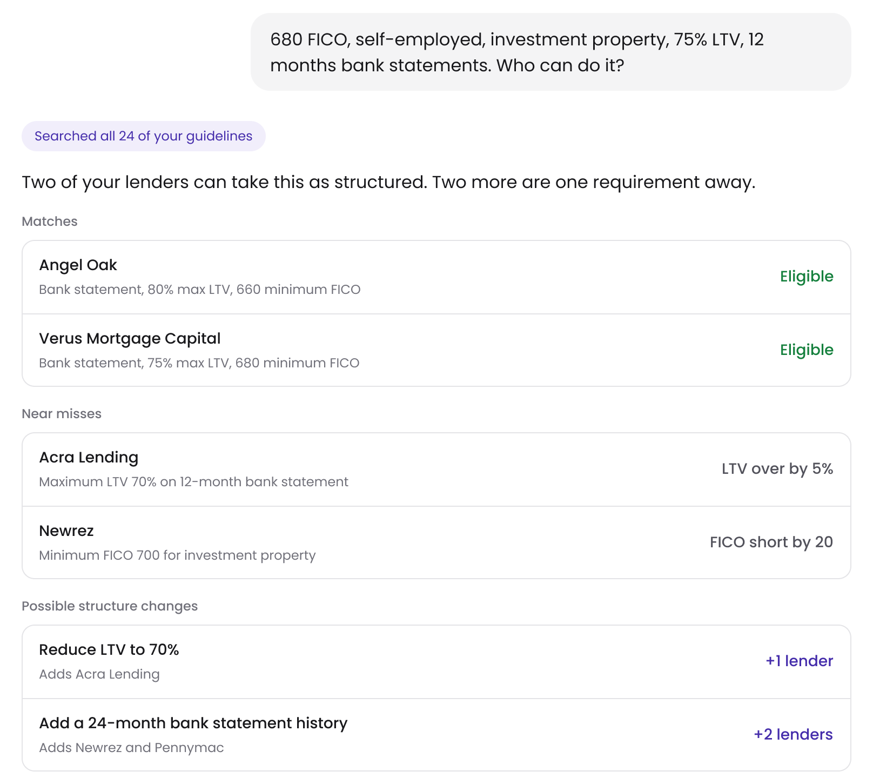
Task: Click 'Maximum LTV 70% on 12-month bank statement'
Action: pyautogui.click(x=194, y=482)
